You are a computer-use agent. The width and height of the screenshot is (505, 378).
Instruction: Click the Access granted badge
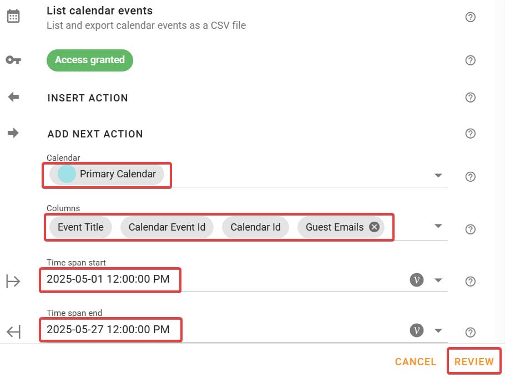pos(89,60)
